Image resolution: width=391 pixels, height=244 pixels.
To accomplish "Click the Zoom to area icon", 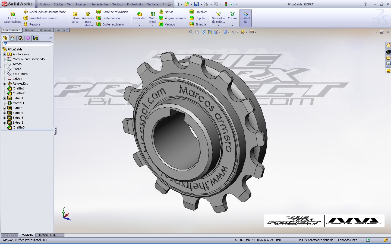I will (197, 32).
